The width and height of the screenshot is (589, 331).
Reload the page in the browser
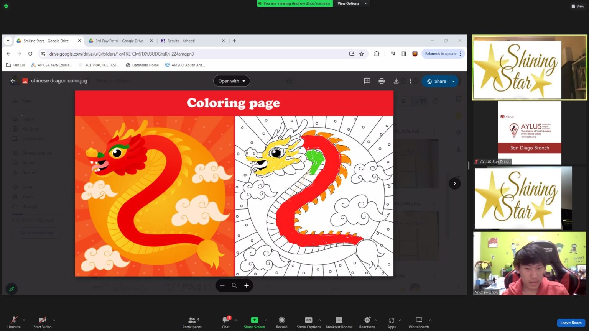tap(30, 54)
